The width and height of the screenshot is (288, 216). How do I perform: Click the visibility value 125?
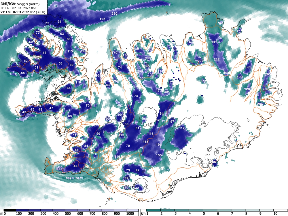click(102, 19)
